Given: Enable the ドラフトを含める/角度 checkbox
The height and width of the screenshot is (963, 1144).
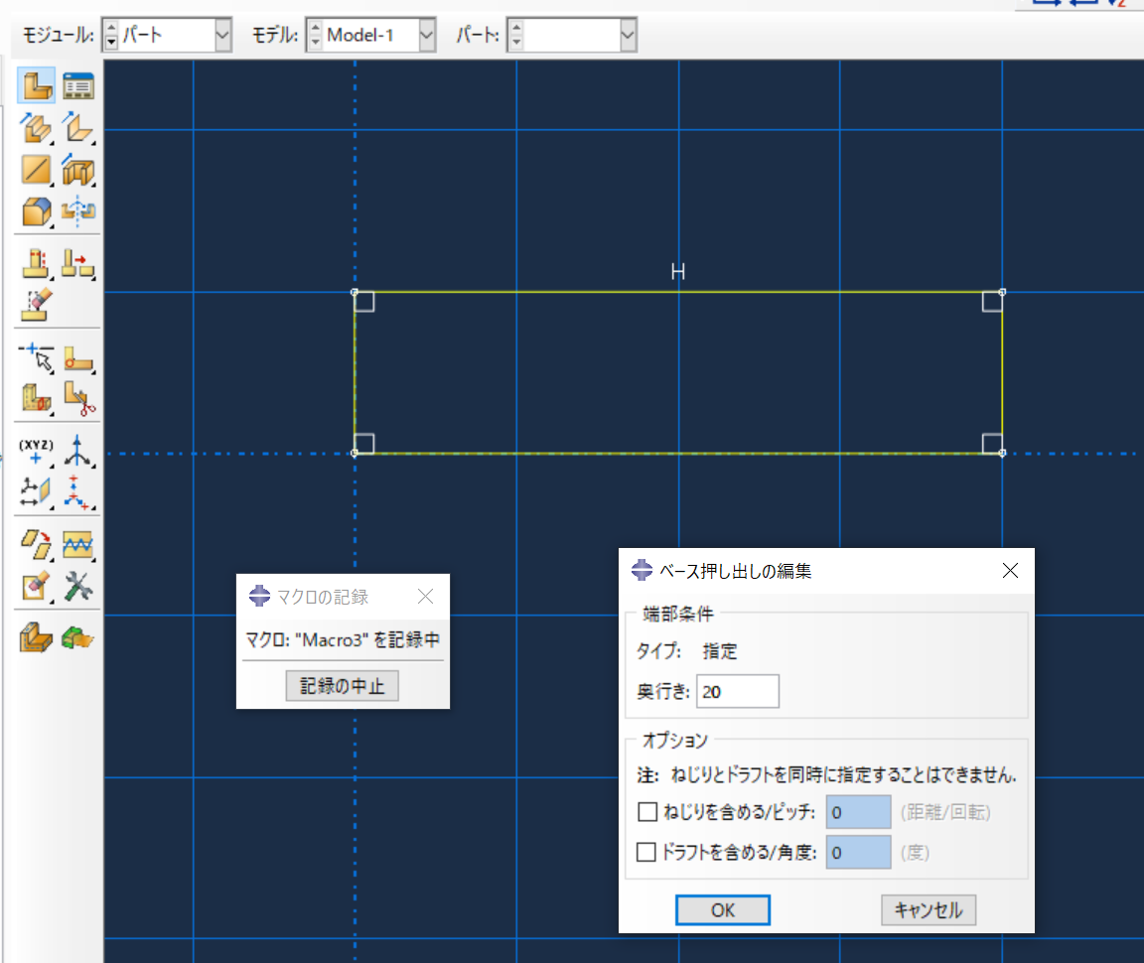Looking at the screenshot, I should (646, 851).
